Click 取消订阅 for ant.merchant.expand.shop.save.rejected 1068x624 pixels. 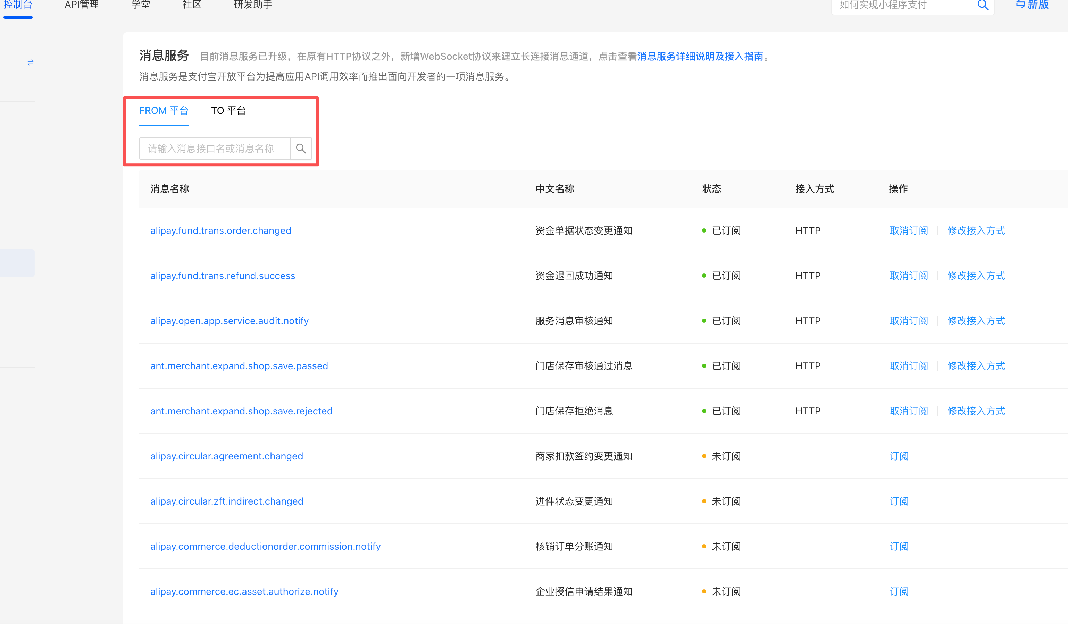pos(909,411)
